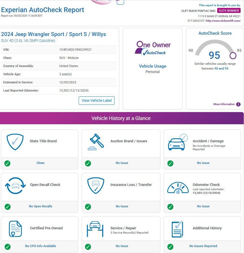Click the Insurance Loss shield car icon
The width and height of the screenshot is (244, 253).
point(96,186)
